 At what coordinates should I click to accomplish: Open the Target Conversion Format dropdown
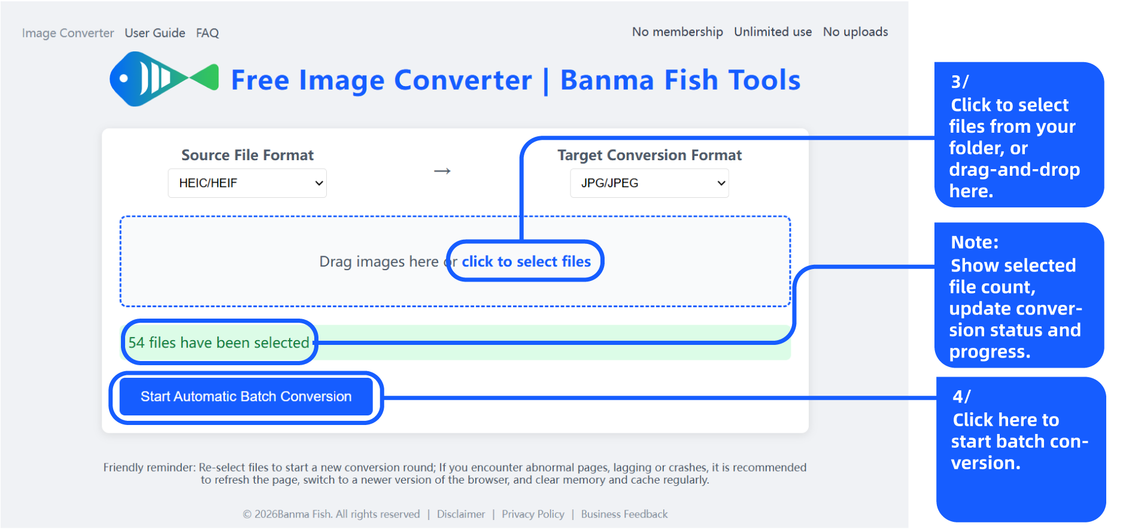(x=650, y=183)
